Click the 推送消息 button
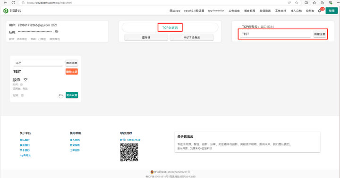This screenshot has height=178, width=340. click(72, 63)
